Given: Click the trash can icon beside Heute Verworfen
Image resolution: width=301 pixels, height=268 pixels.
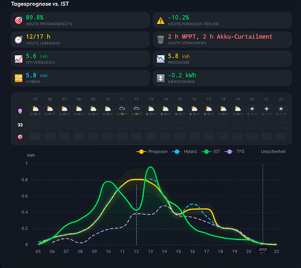Looking at the screenshot, I should [x=161, y=40].
